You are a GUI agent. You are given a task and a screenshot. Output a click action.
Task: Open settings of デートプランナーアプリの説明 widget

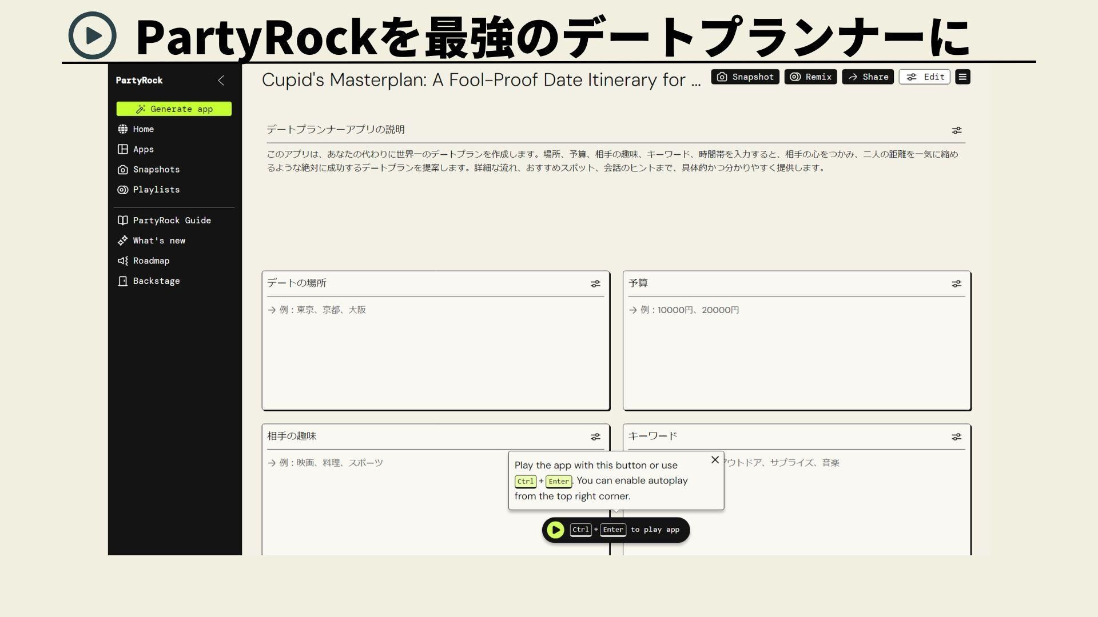point(957,131)
